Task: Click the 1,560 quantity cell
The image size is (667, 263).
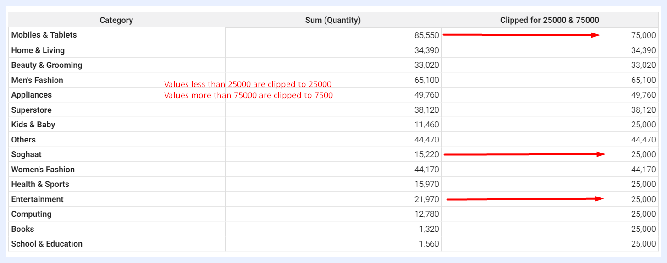Action: [429, 244]
